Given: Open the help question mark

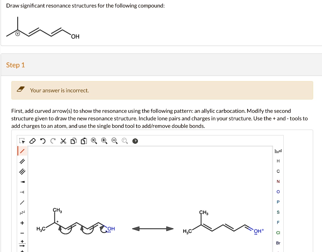Looking at the screenshot, I should 135,141.
